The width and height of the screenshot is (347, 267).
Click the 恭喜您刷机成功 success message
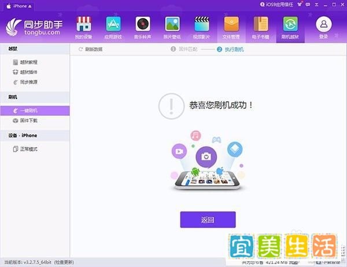[221, 105]
